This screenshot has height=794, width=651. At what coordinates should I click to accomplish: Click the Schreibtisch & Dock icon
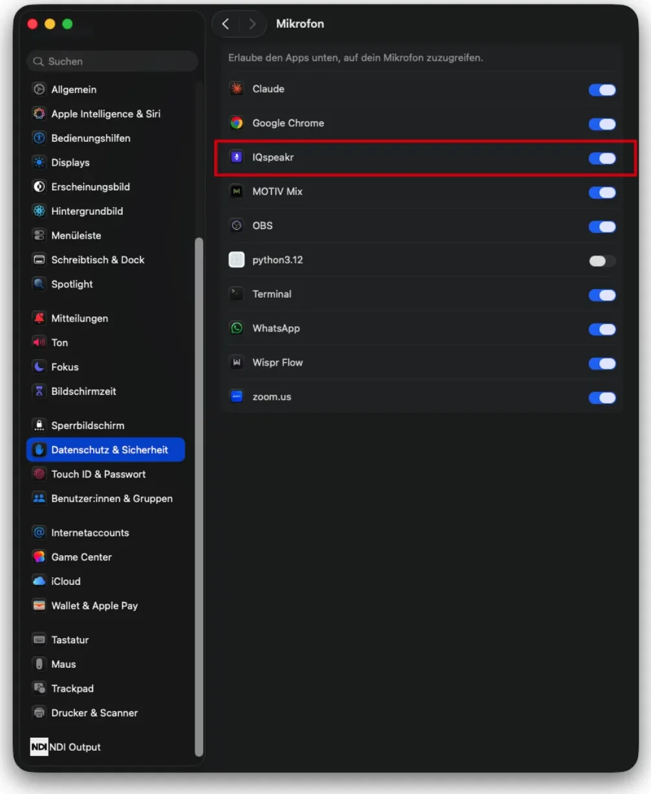click(x=39, y=259)
